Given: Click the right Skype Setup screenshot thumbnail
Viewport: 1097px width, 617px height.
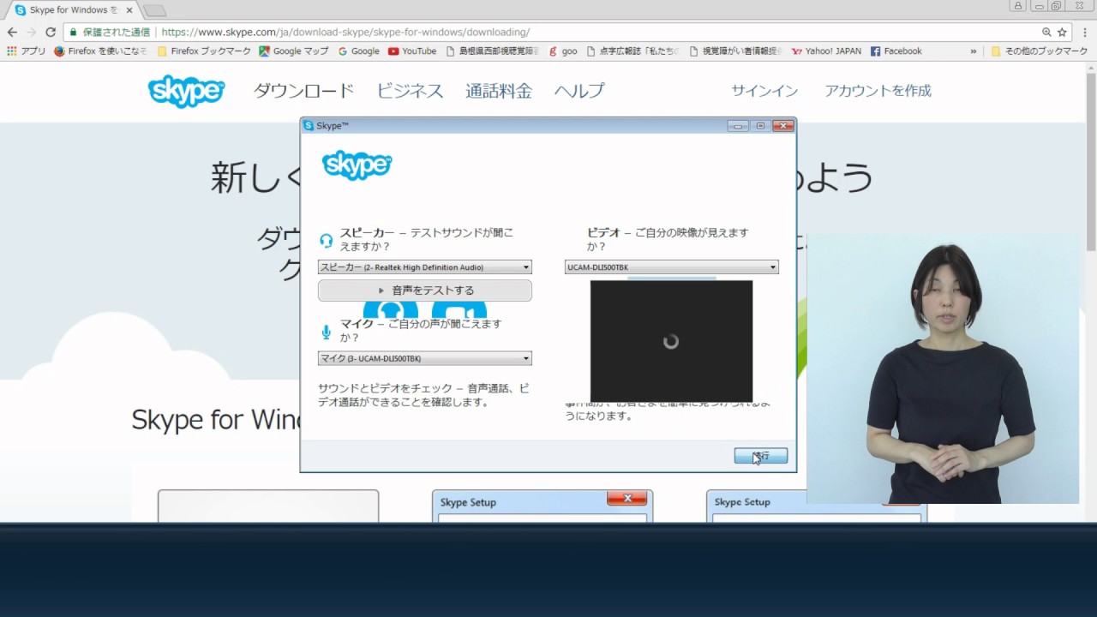Looking at the screenshot, I should click(817, 506).
